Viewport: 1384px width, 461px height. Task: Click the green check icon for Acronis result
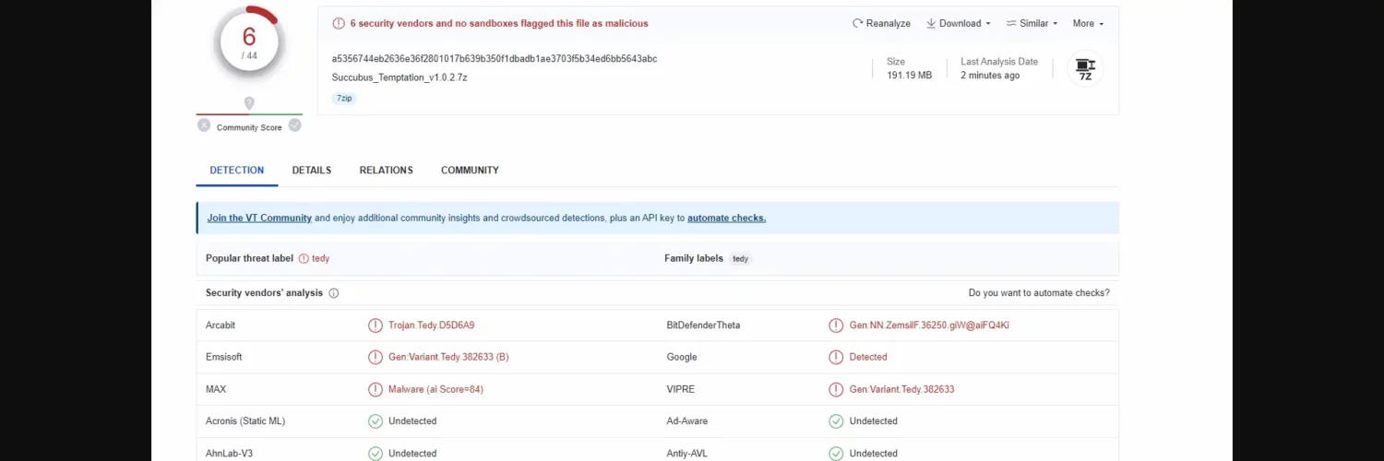click(x=375, y=421)
